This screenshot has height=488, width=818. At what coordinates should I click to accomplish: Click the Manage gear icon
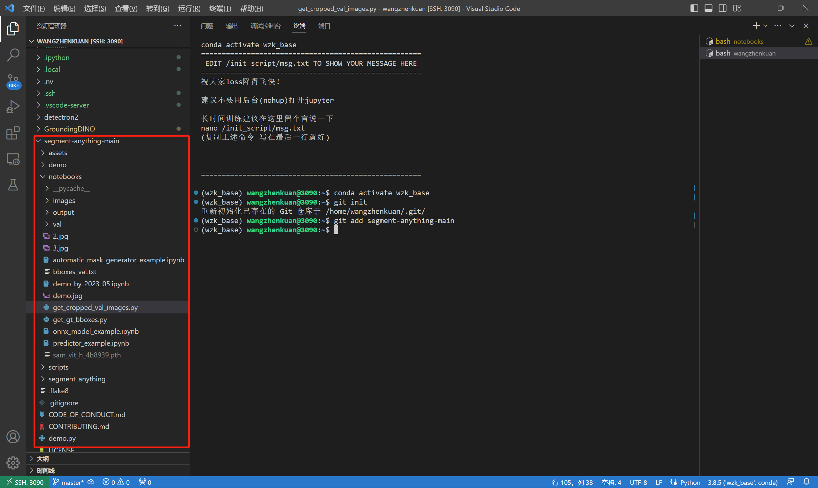point(13,463)
